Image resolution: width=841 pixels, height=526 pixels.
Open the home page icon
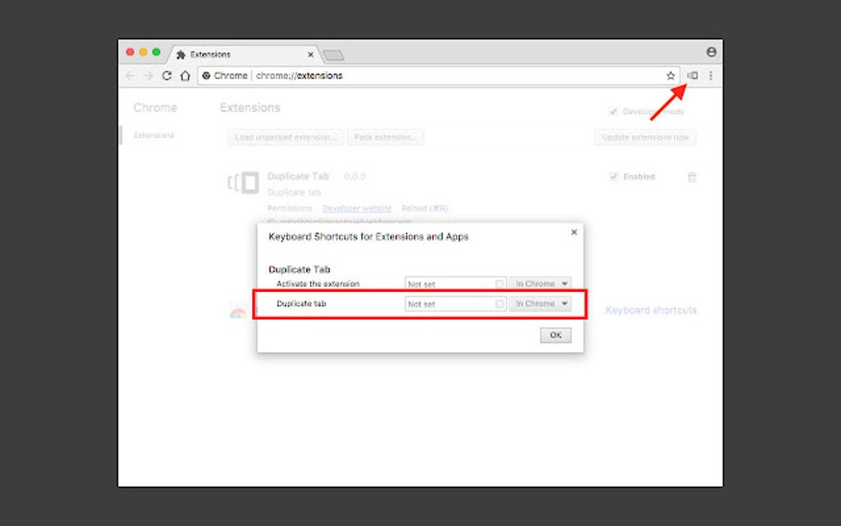(x=185, y=75)
